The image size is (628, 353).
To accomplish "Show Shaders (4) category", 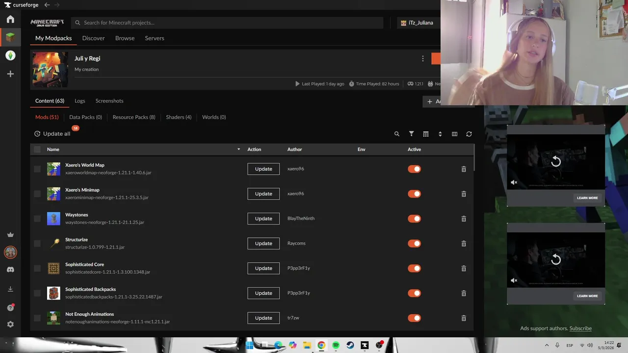I will [x=179, y=117].
